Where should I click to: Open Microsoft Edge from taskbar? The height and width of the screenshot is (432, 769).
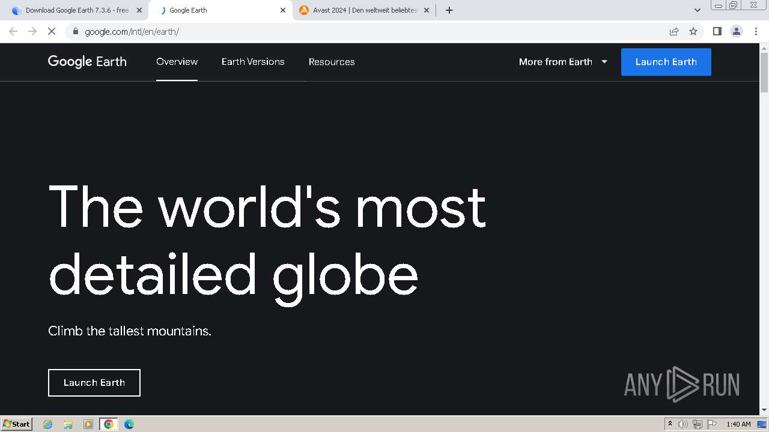click(x=129, y=424)
